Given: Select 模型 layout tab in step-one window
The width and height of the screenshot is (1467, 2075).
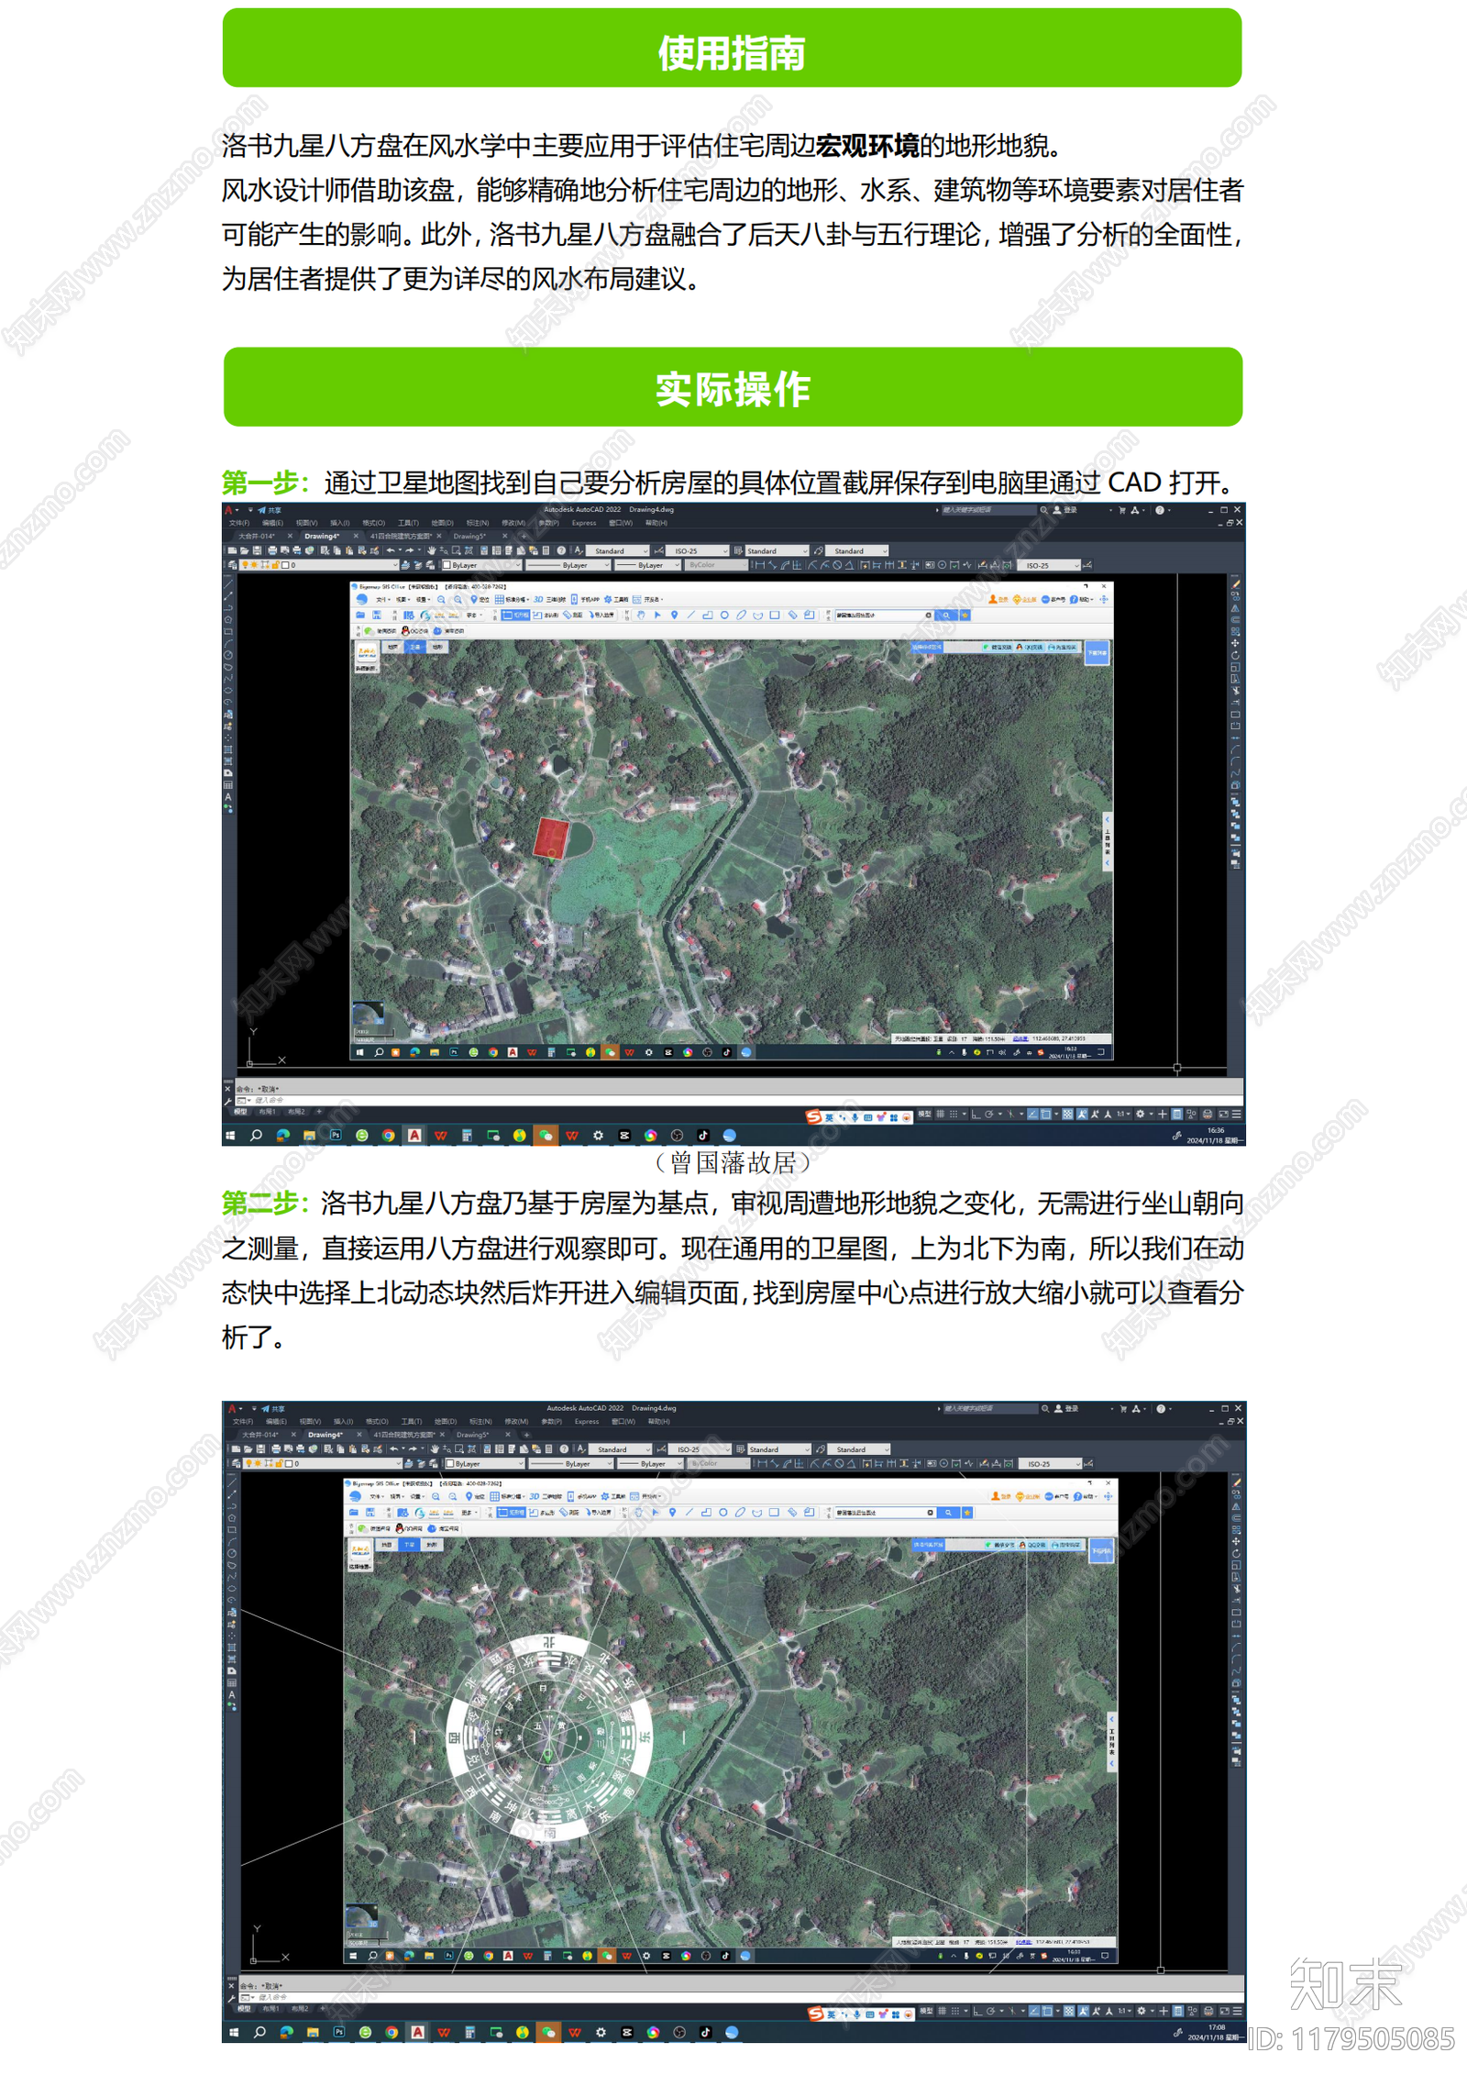Looking at the screenshot, I should pos(240,1112).
